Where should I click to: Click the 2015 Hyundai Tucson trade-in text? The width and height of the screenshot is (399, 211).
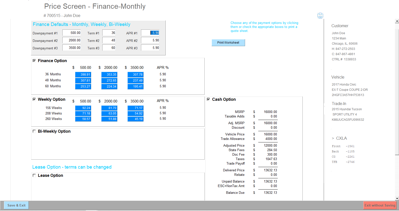click(347, 109)
